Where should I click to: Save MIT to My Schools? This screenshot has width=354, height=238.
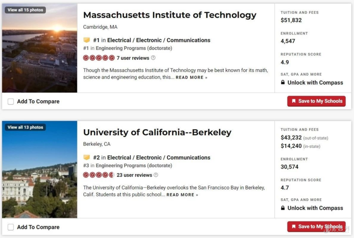tap(316, 101)
